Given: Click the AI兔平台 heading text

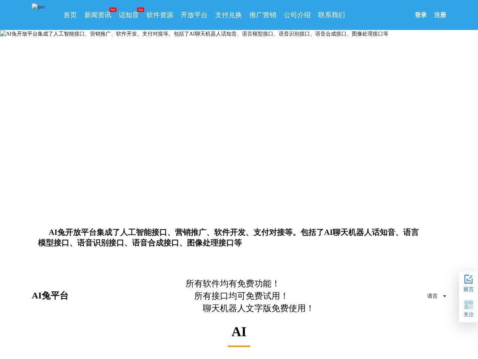Looking at the screenshot, I should (x=50, y=296).
